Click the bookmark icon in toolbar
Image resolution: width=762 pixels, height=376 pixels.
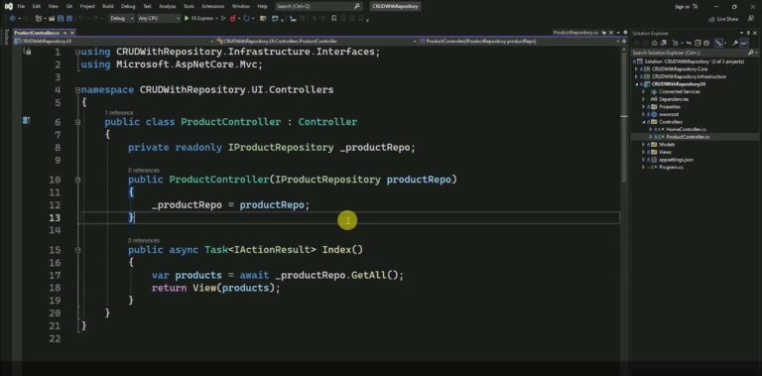(x=333, y=18)
